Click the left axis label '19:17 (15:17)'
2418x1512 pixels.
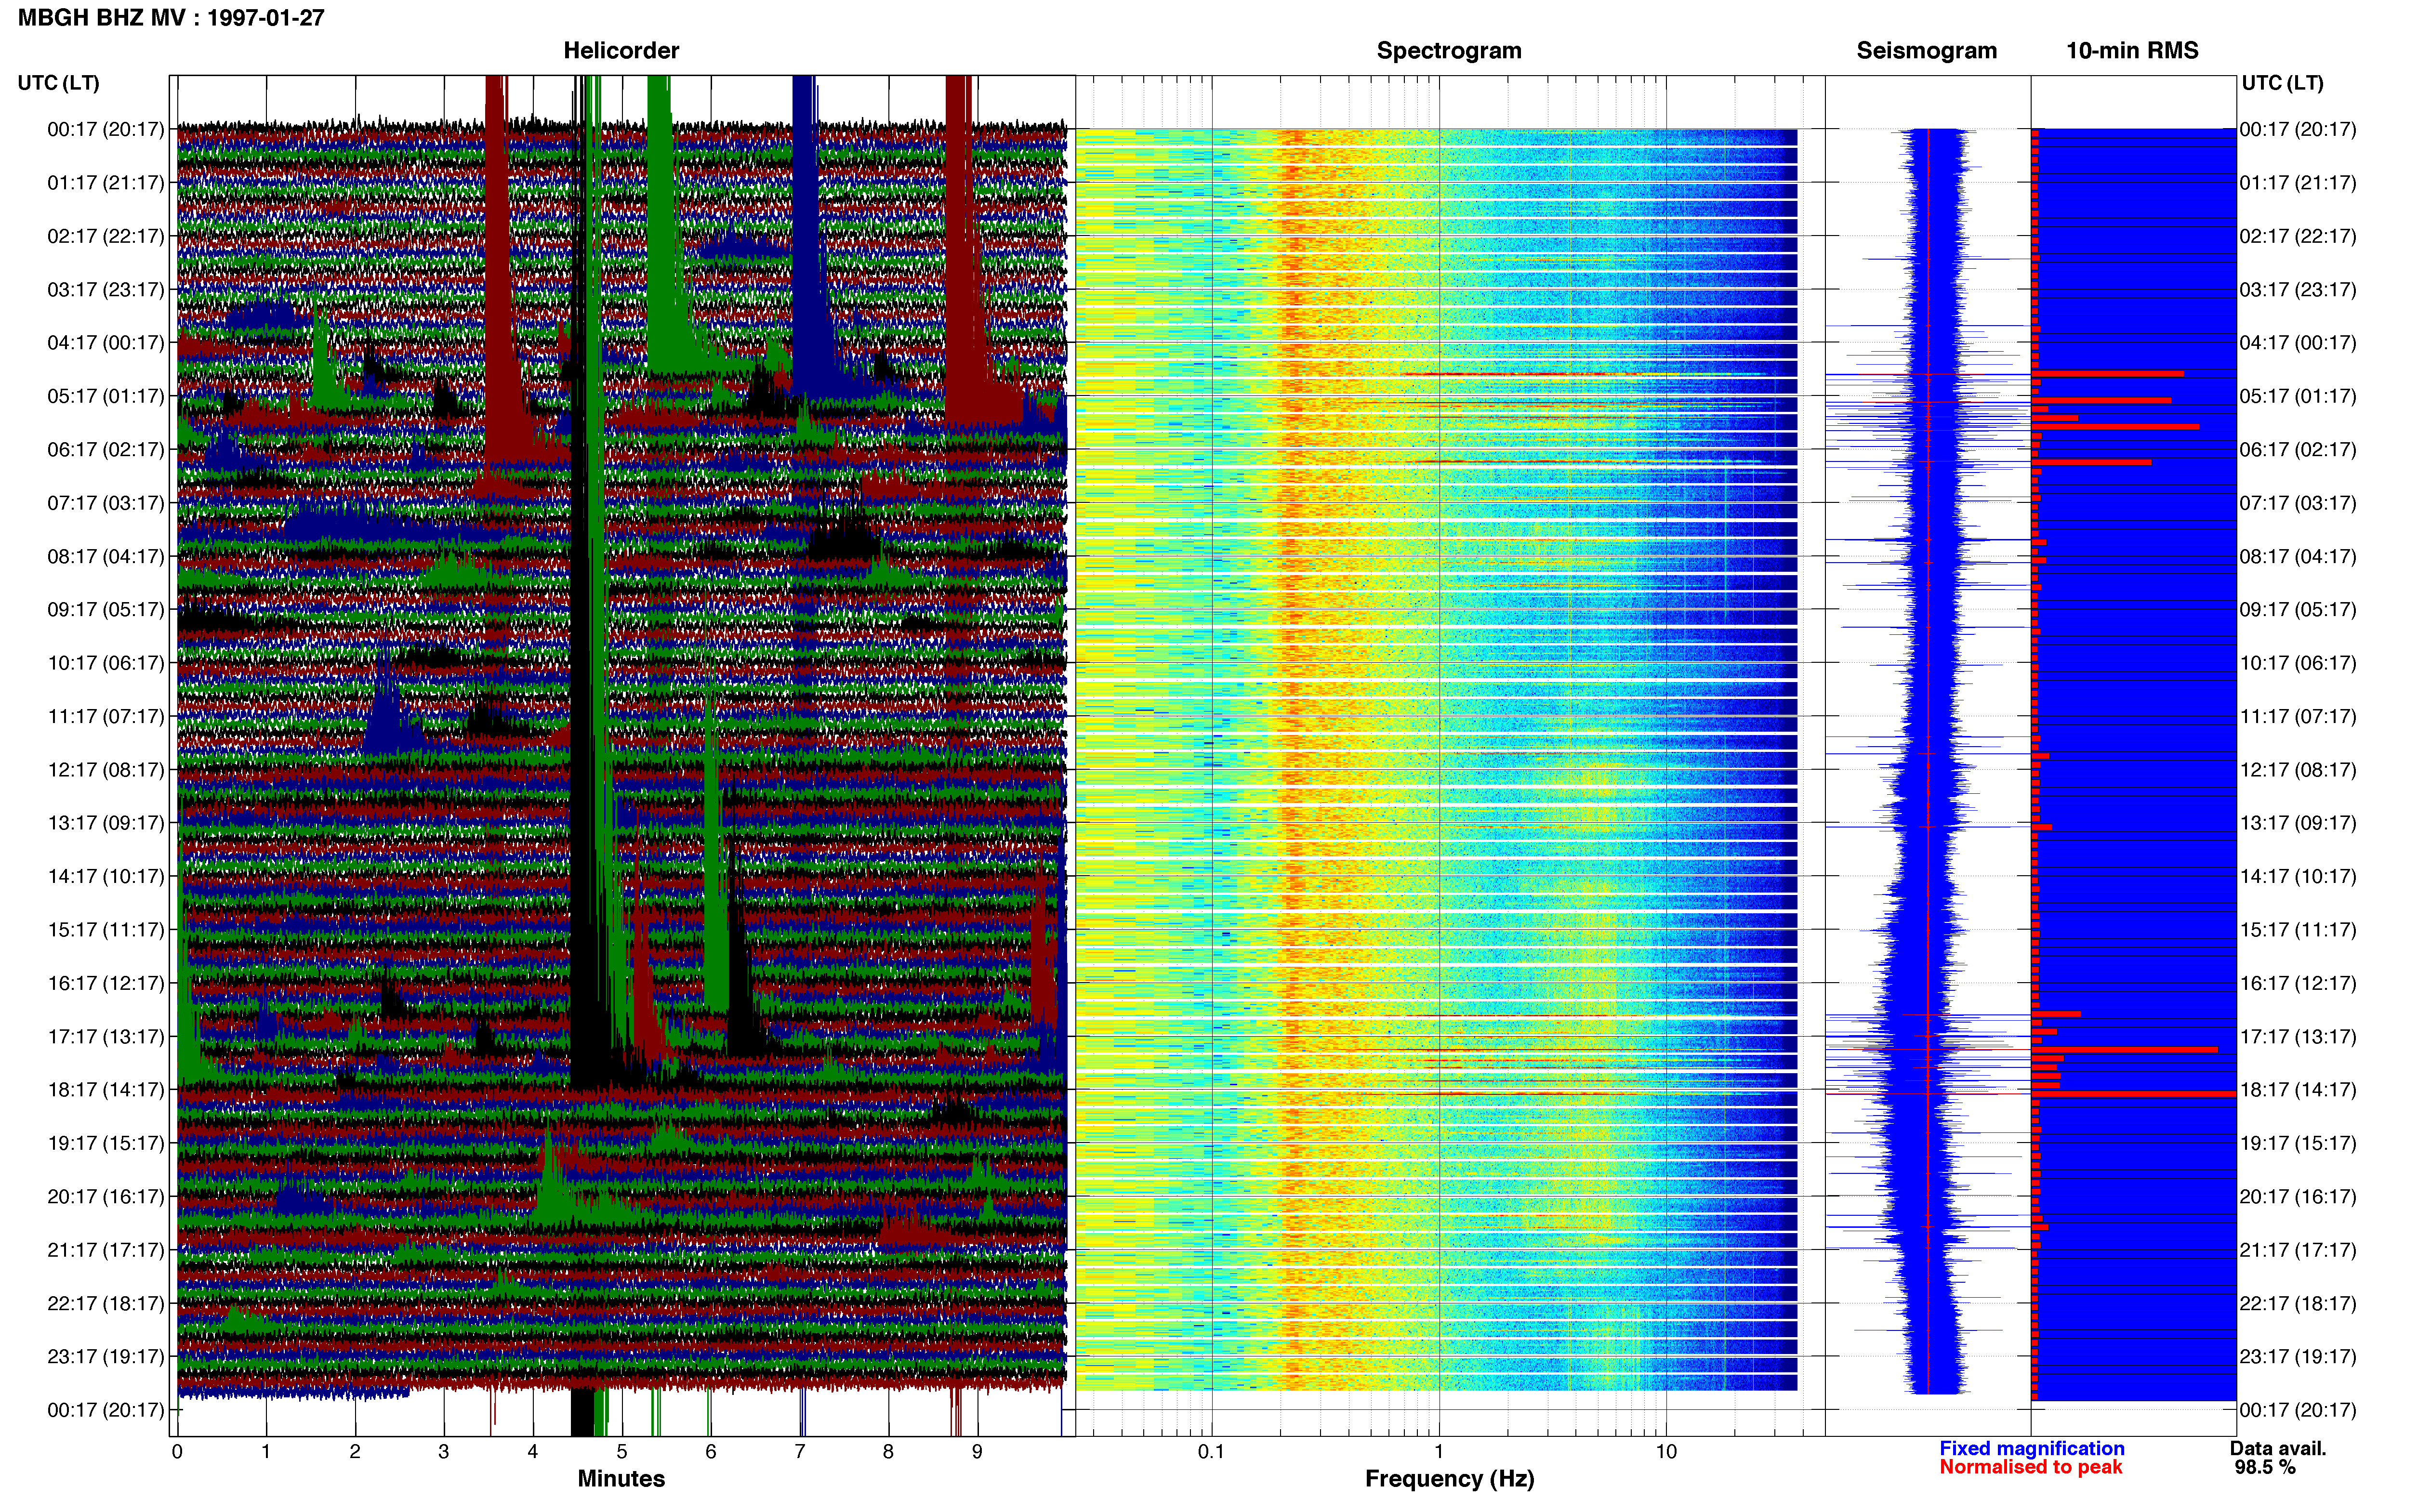[x=106, y=1143]
